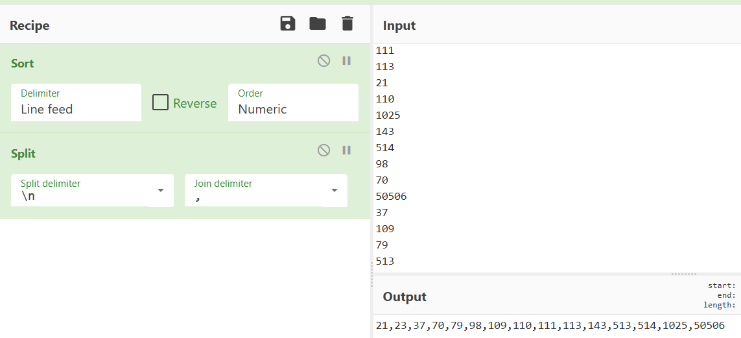Click the Recipe panel heading
The width and height of the screenshot is (741, 338).
point(29,25)
